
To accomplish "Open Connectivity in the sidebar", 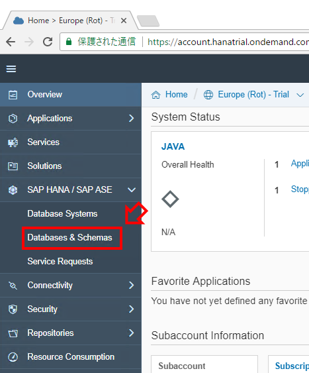I will tap(71, 285).
